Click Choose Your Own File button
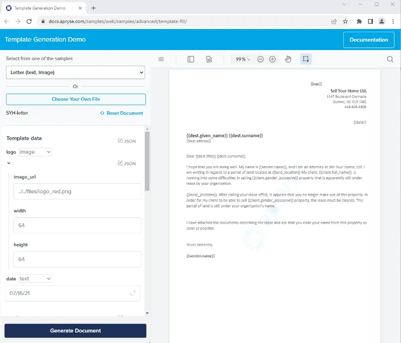The height and width of the screenshot is (343, 401). [76, 99]
